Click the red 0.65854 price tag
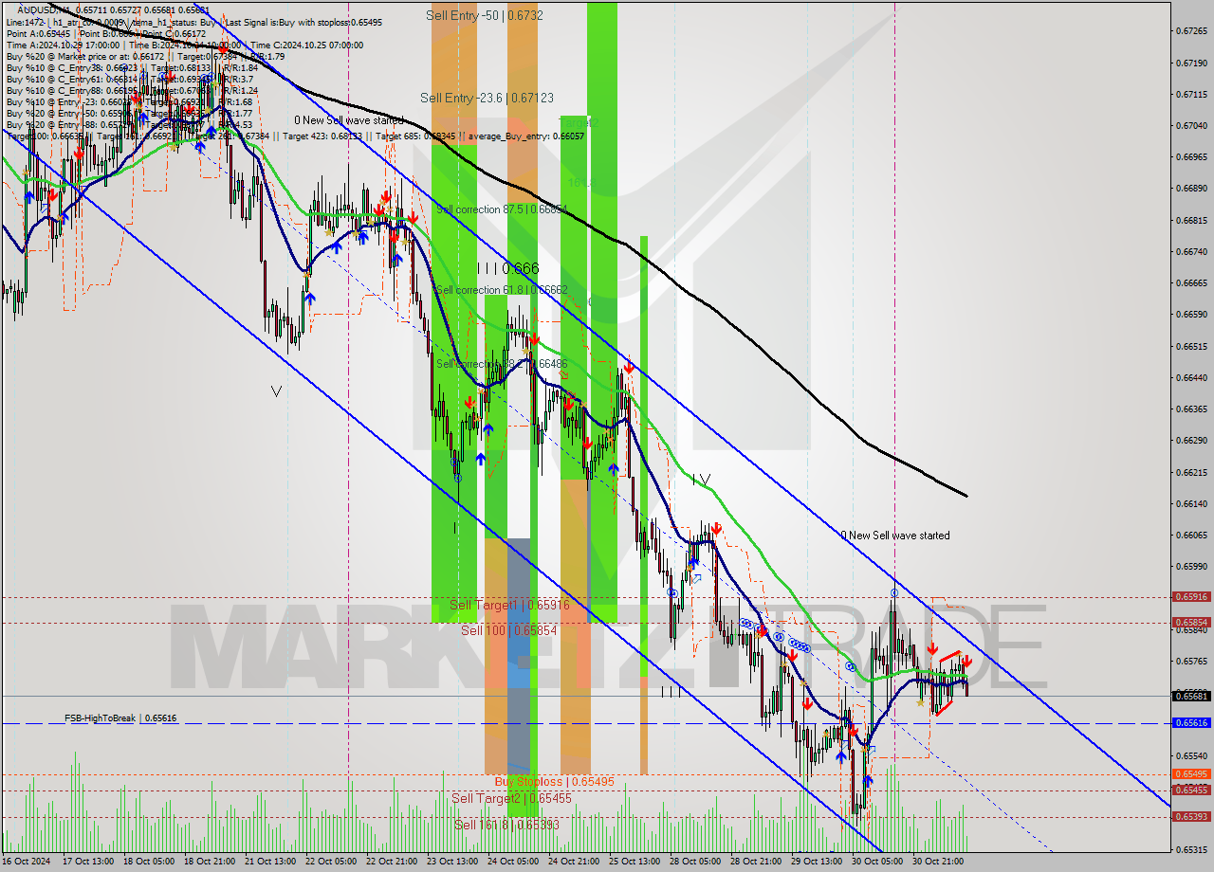Screen dimensions: 1214x872 (x=1191, y=623)
